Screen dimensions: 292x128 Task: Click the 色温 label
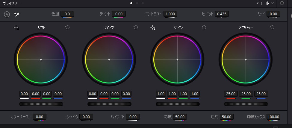pyautogui.click(x=55, y=14)
